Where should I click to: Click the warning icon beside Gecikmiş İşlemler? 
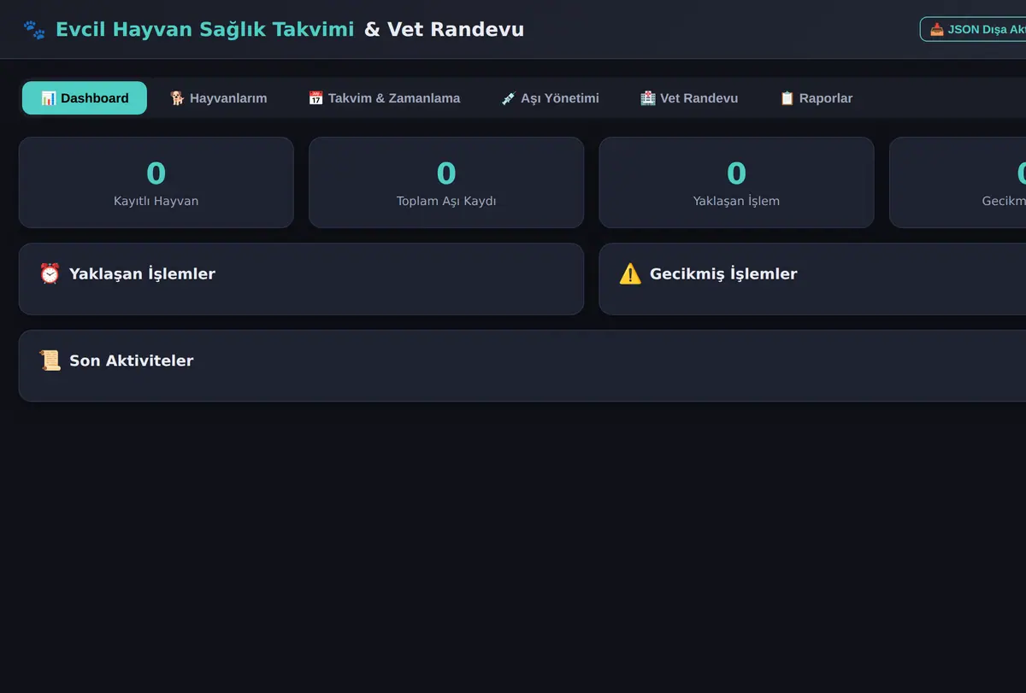pos(630,273)
